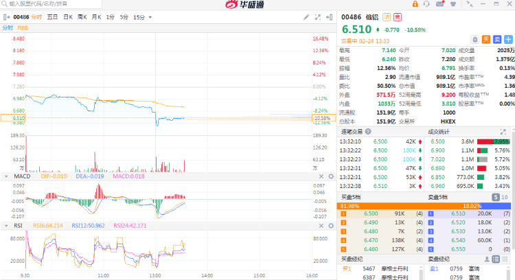Click help icon next to 逐笔交易
Image resolution: width=515 pixels, height=280 pixels.
[368, 132]
